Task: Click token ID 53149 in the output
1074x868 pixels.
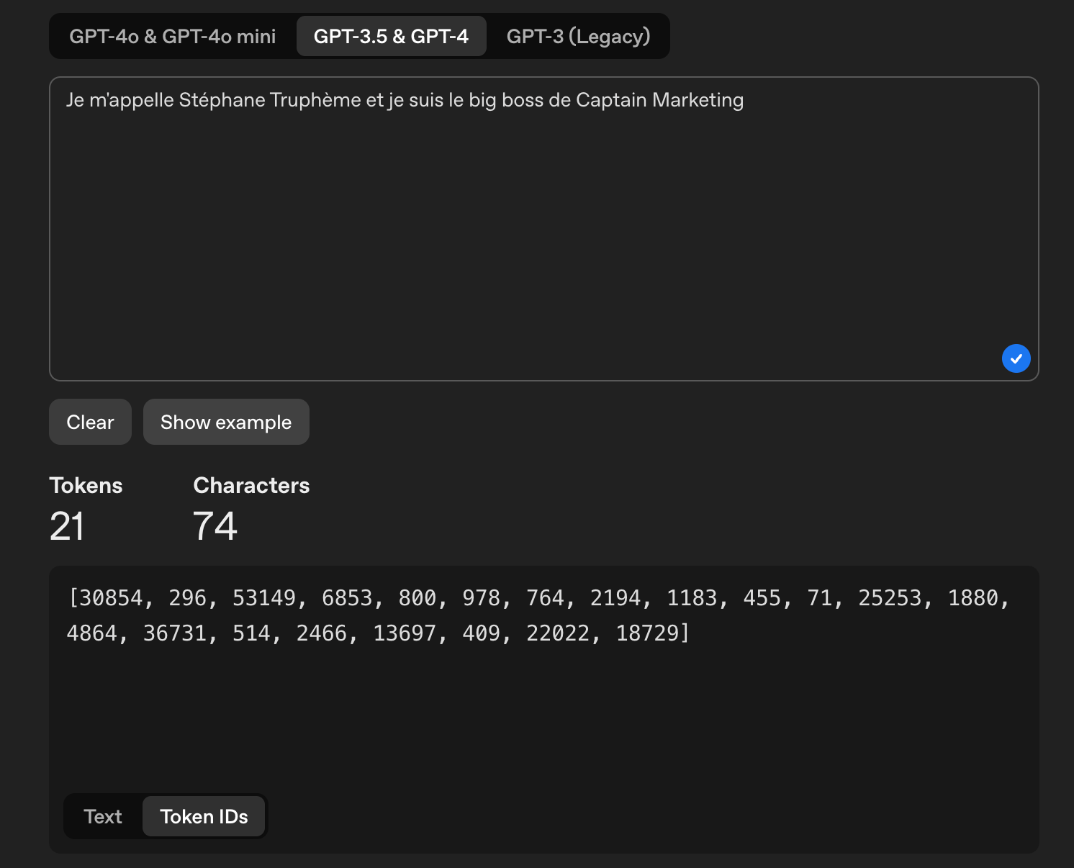Action: click(x=264, y=598)
